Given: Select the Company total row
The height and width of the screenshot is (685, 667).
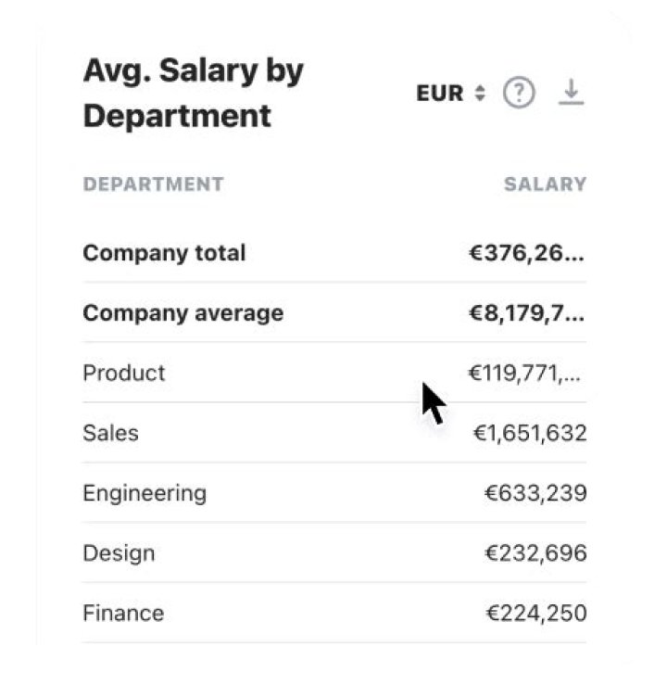Looking at the screenshot, I should pos(164,253).
